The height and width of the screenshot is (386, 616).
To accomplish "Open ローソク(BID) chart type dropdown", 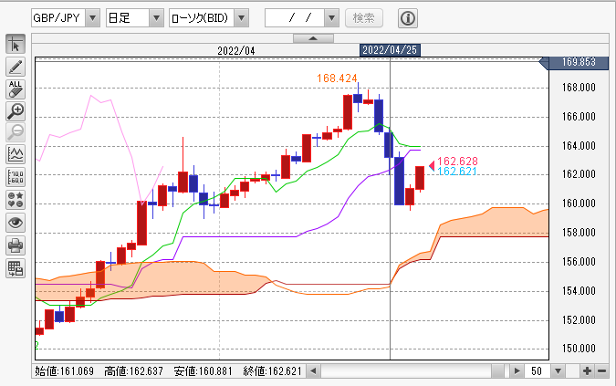I will tap(242, 18).
